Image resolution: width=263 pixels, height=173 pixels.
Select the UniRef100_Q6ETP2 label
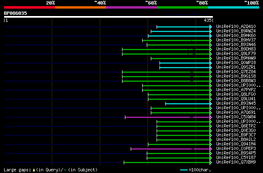[236, 126]
